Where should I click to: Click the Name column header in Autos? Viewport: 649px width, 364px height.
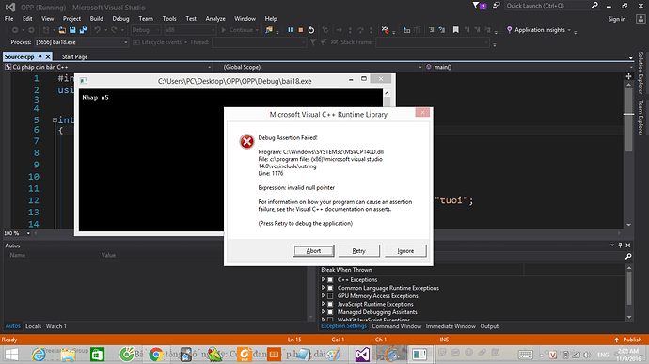(x=17, y=255)
